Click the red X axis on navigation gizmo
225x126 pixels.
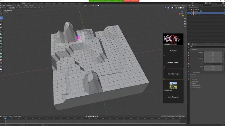pos(180,14)
